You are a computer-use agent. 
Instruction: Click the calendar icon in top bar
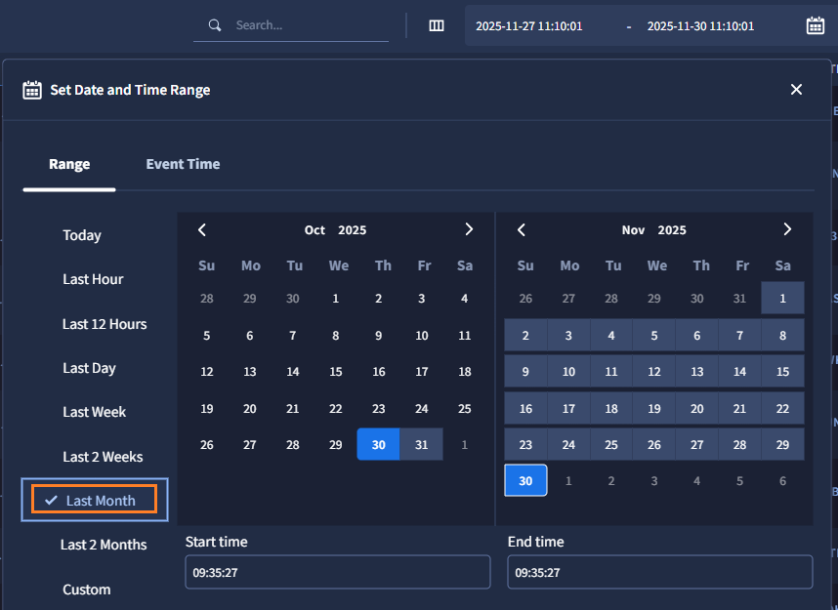[x=815, y=26]
